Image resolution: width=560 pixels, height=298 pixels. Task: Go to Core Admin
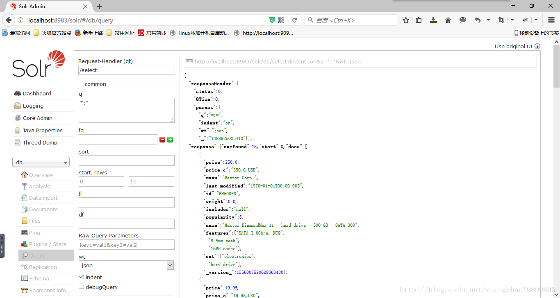tap(37, 118)
